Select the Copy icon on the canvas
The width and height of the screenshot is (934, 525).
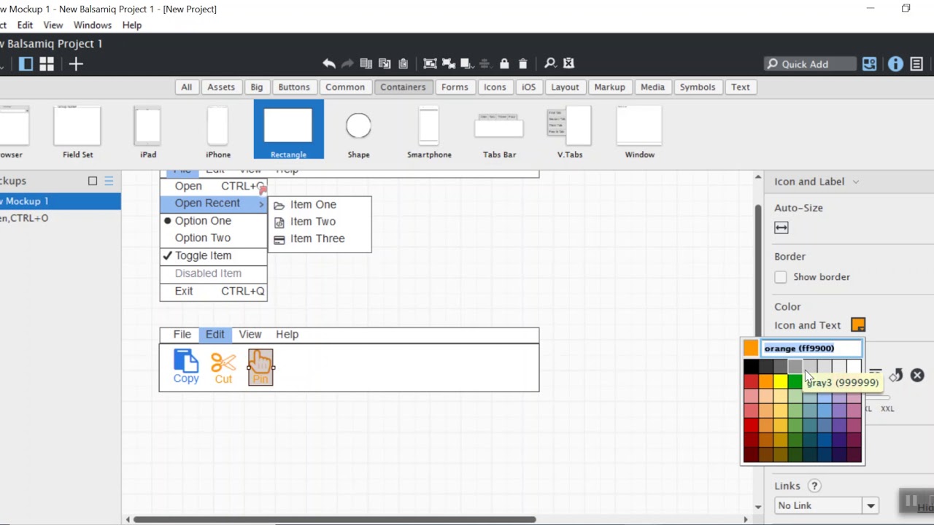(186, 367)
